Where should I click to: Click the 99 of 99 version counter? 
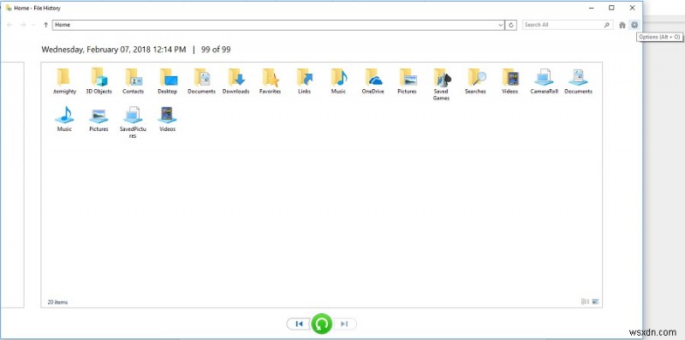[216, 50]
